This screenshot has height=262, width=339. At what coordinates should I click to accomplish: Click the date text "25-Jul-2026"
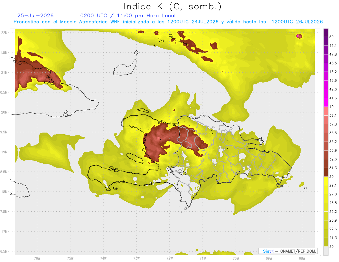[36, 16]
